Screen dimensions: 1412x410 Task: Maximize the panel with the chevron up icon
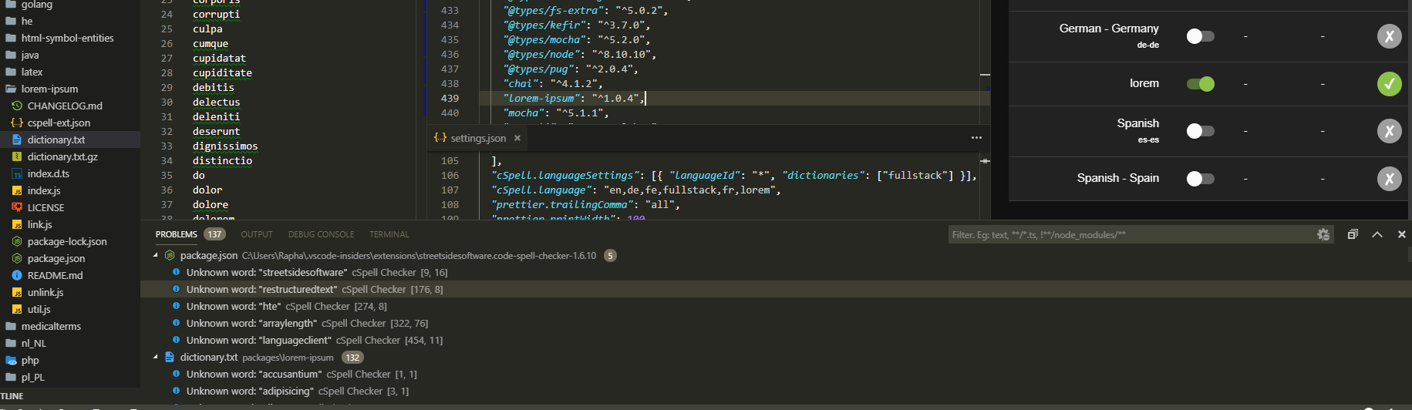(x=1377, y=234)
